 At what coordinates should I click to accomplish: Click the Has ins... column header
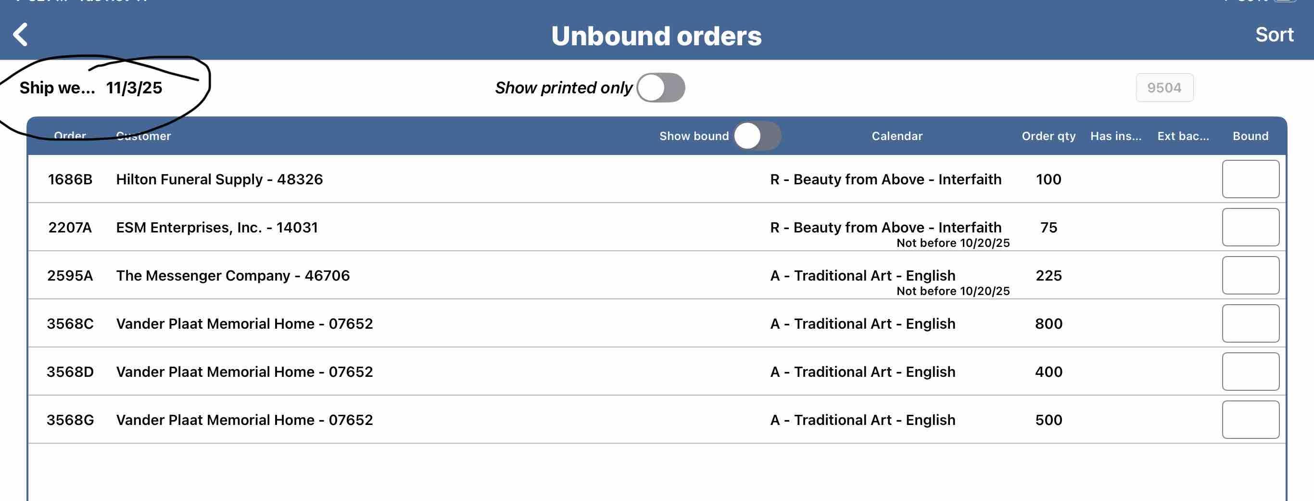click(1115, 136)
